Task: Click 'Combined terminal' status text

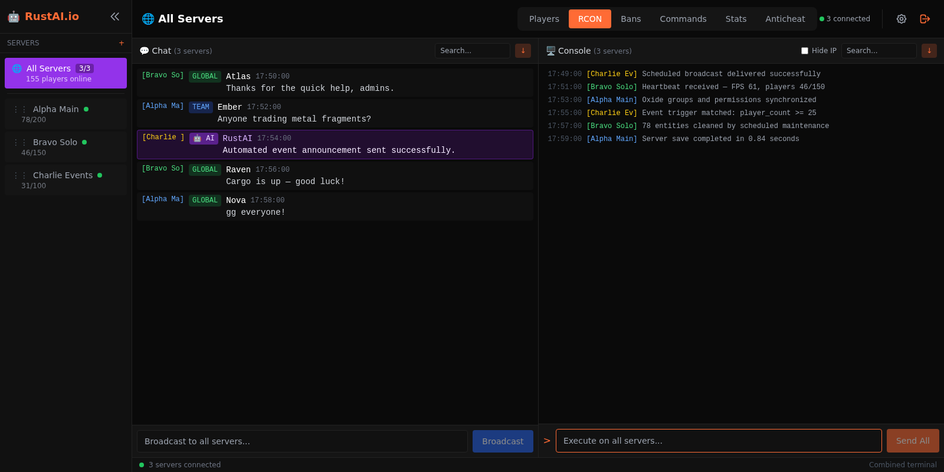Action: tap(903, 465)
